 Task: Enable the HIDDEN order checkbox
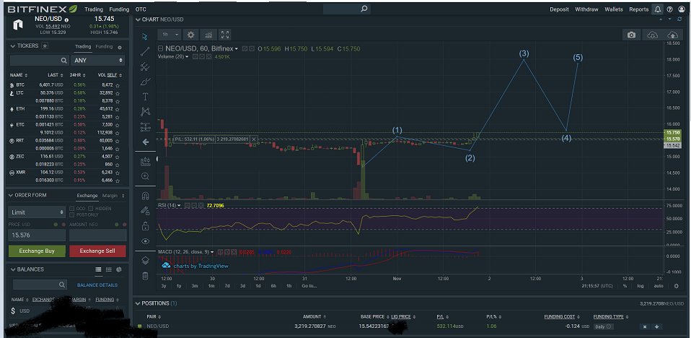91,208
